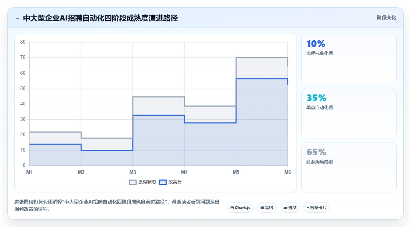Click the M3 x-axis label

click(132, 172)
